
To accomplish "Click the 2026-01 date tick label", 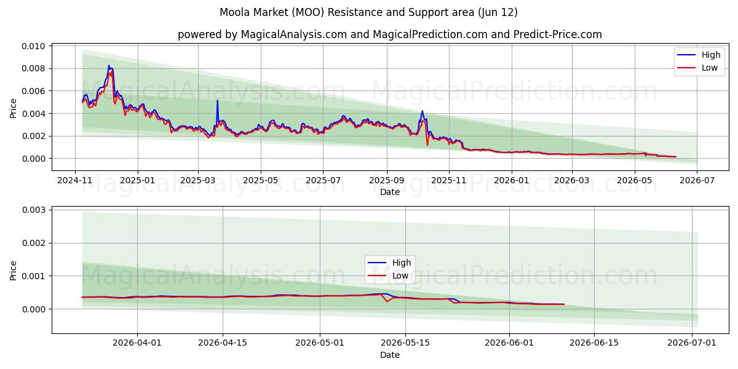I will pos(511,181).
